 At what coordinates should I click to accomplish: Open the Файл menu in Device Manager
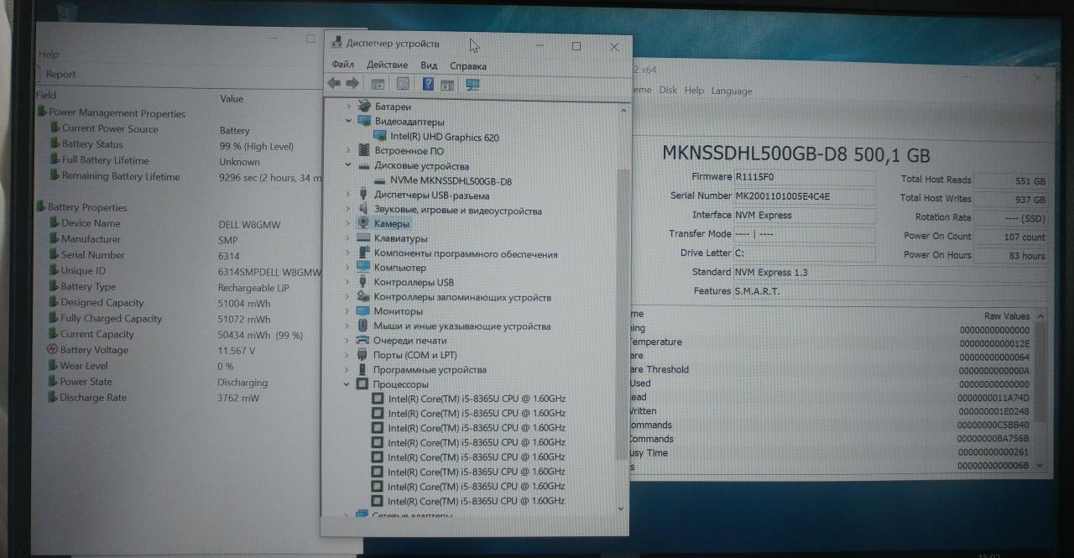342,65
